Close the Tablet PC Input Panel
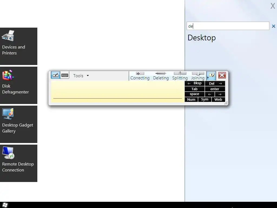The image size is (277, 208). point(222,75)
